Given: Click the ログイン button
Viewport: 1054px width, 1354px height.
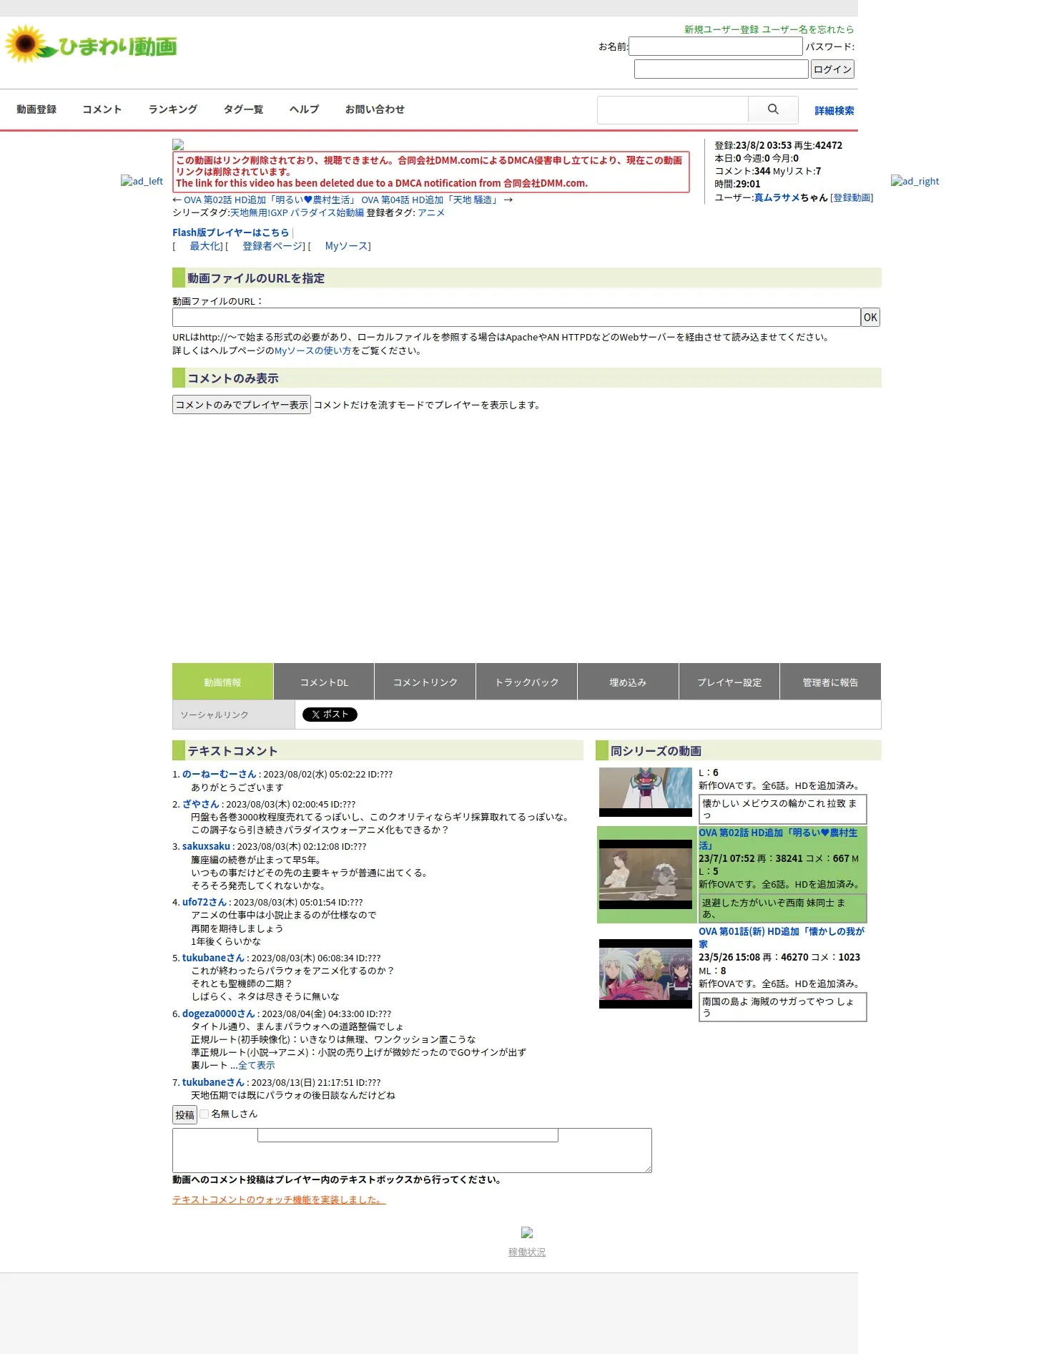Looking at the screenshot, I should tap(833, 69).
